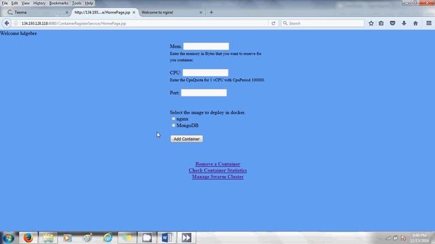Bookmark this page with the star icon
This screenshot has height=244, width=435.
(x=371, y=23)
